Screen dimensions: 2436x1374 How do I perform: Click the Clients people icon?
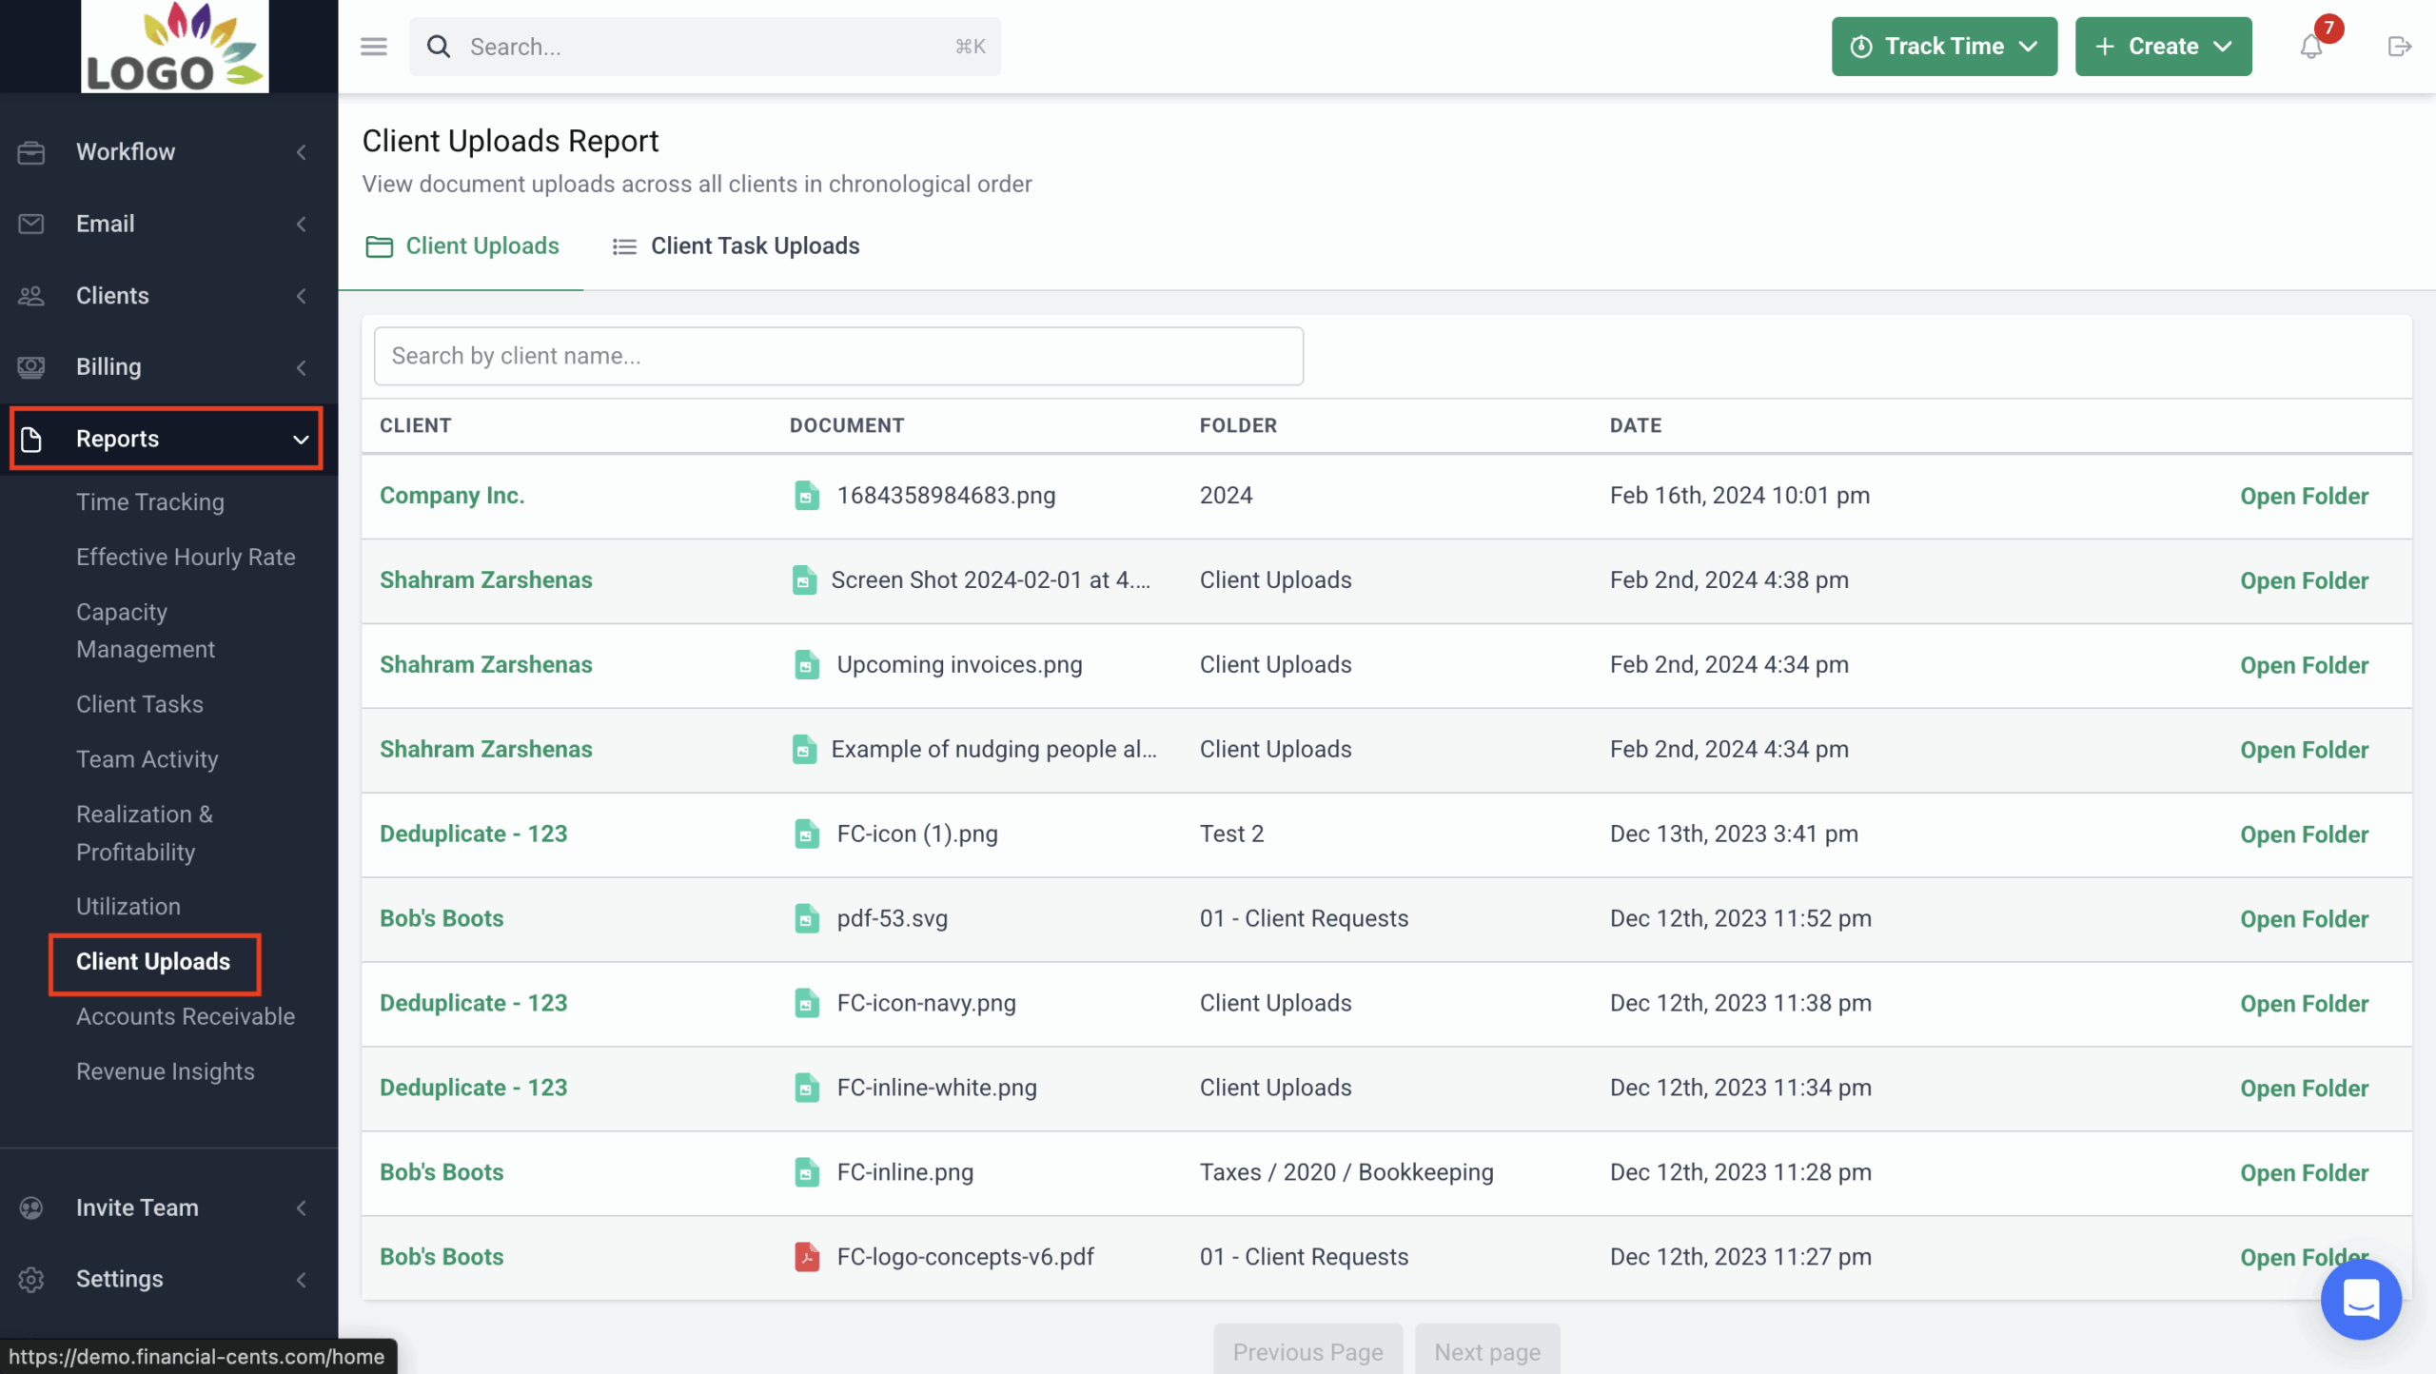click(x=31, y=296)
